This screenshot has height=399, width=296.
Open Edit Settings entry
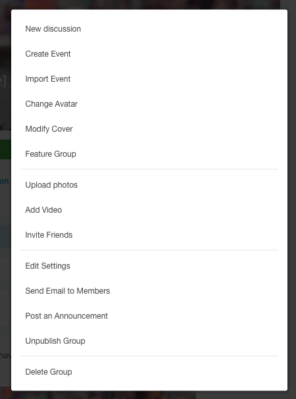pos(149,266)
